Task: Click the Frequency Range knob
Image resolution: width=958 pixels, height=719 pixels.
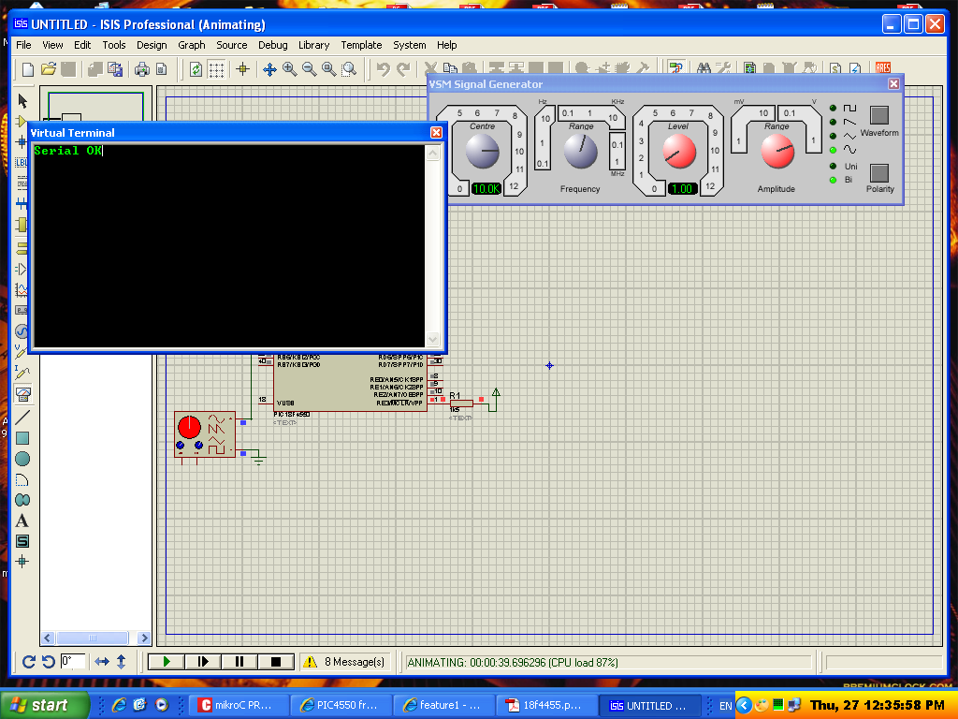Action: tap(580, 152)
